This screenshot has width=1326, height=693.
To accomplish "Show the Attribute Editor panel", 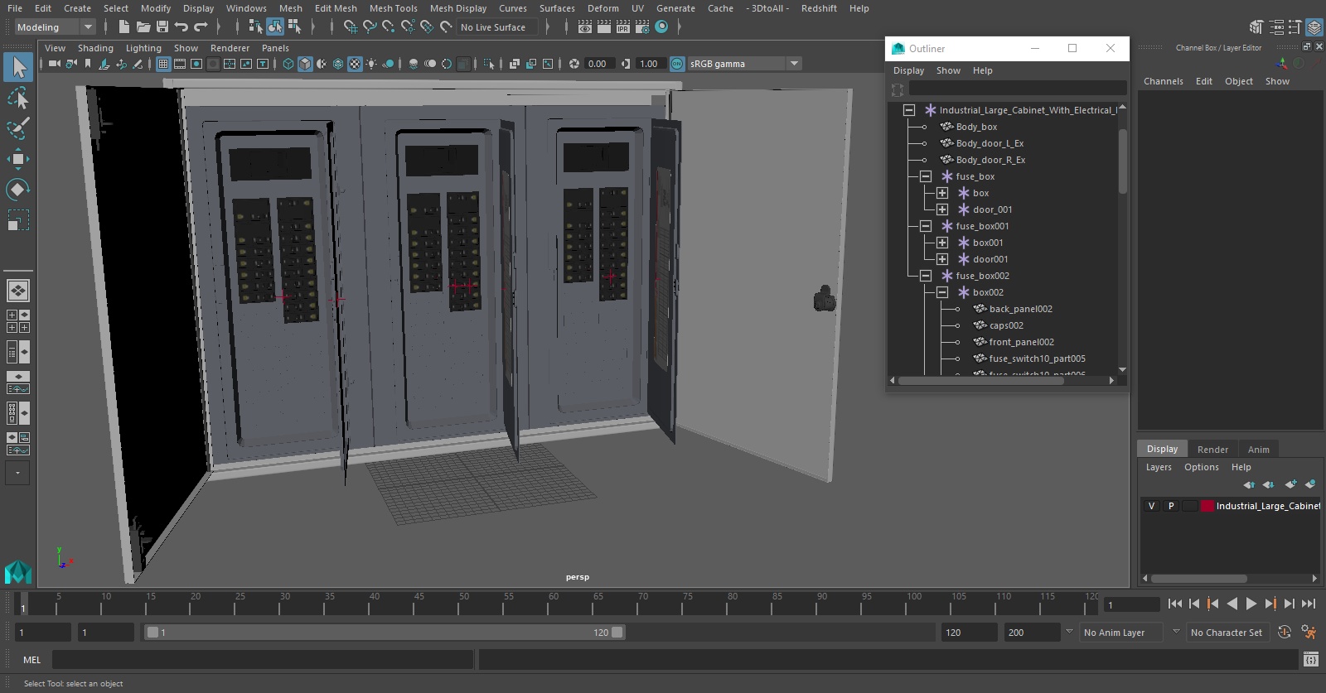I will (1276, 27).
